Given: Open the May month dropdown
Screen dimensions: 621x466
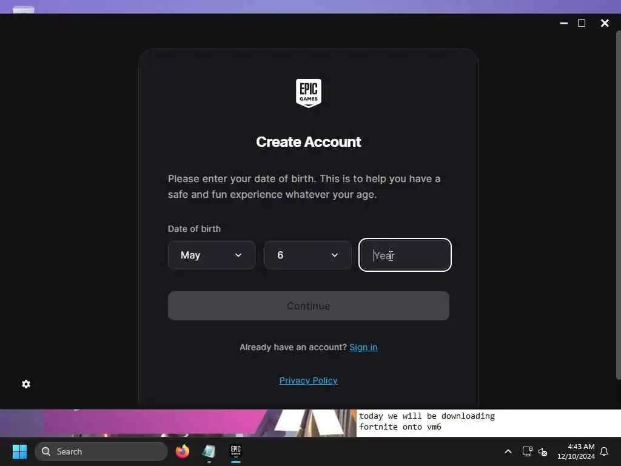Looking at the screenshot, I should [x=212, y=255].
